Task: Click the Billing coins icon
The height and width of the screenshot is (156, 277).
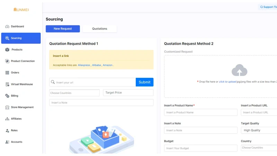Action: click(7, 96)
